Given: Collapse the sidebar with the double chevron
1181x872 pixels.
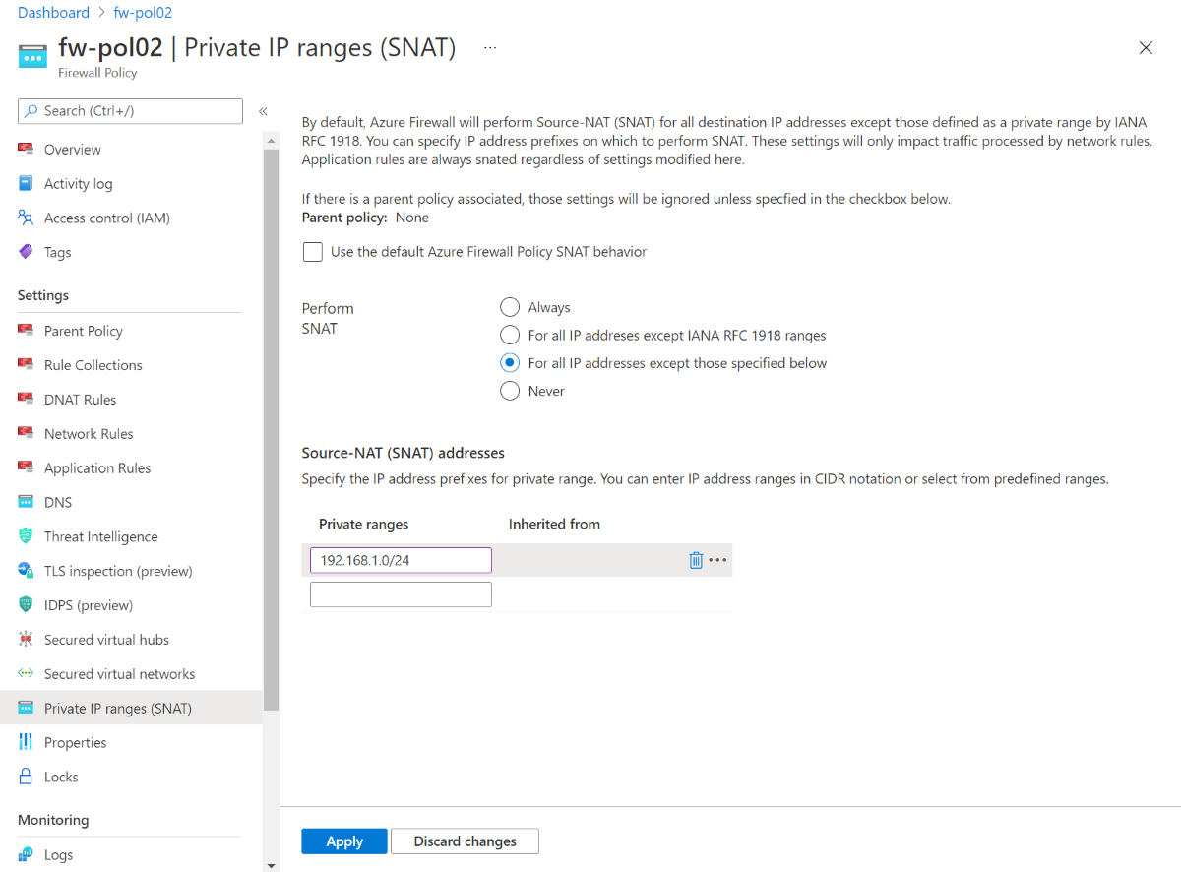Looking at the screenshot, I should tap(263, 111).
